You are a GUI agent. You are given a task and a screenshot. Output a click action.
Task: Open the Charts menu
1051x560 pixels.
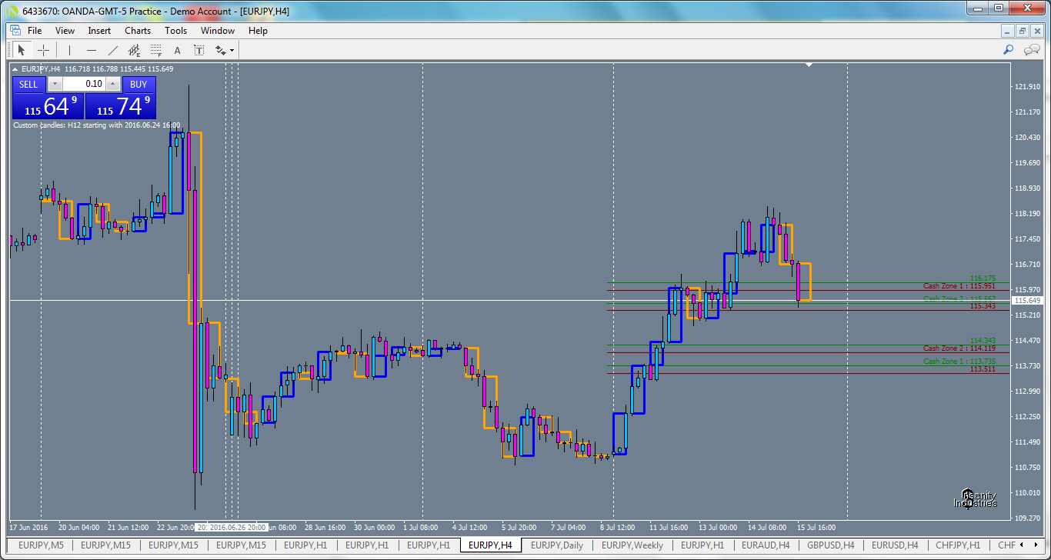137,31
